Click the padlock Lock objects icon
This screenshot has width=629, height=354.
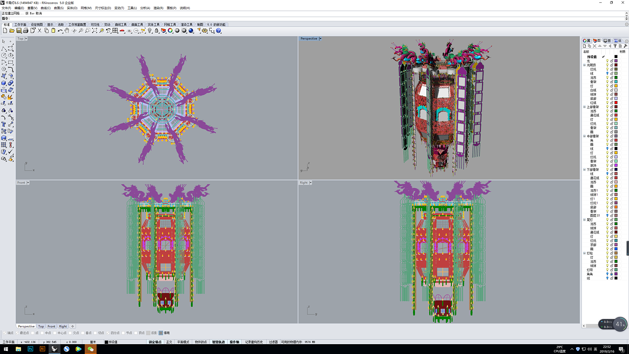click(x=156, y=31)
